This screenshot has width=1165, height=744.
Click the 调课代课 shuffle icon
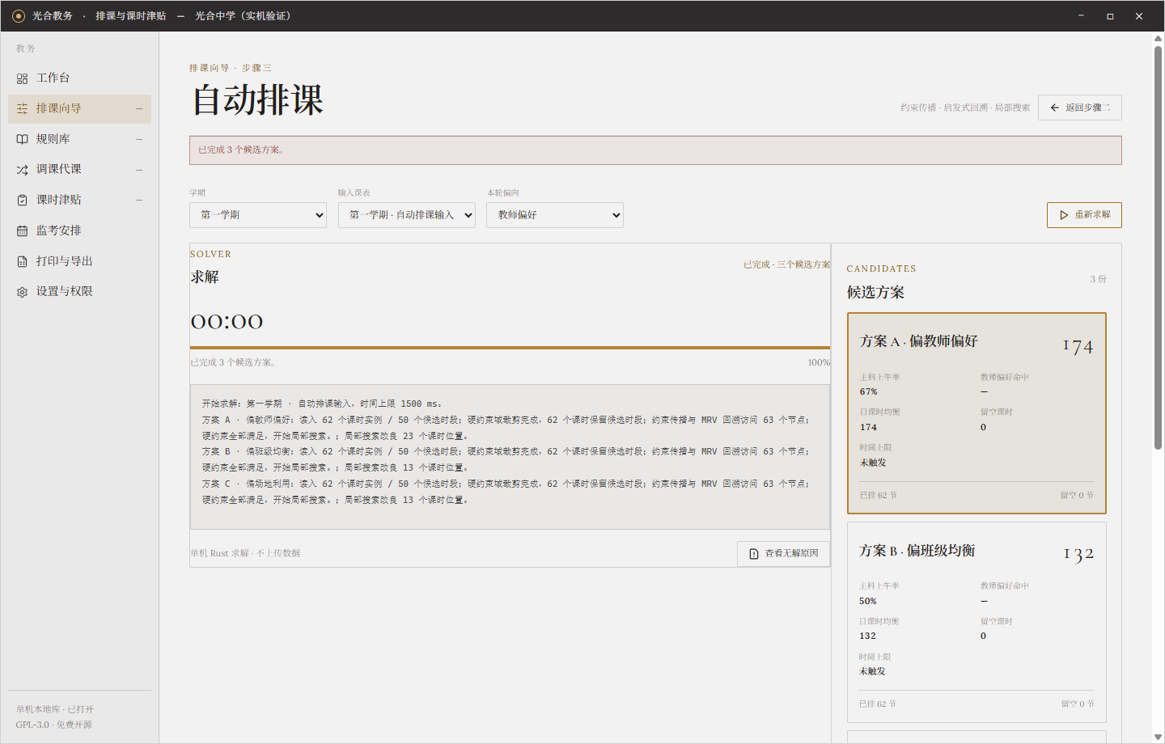coord(22,170)
